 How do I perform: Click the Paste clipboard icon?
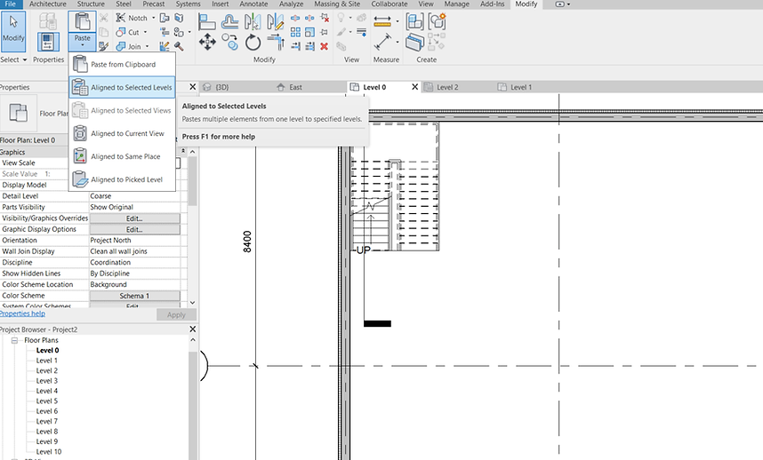click(x=82, y=22)
